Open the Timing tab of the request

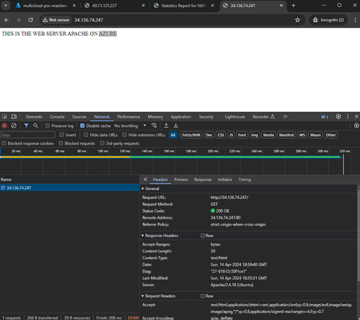coord(245,179)
